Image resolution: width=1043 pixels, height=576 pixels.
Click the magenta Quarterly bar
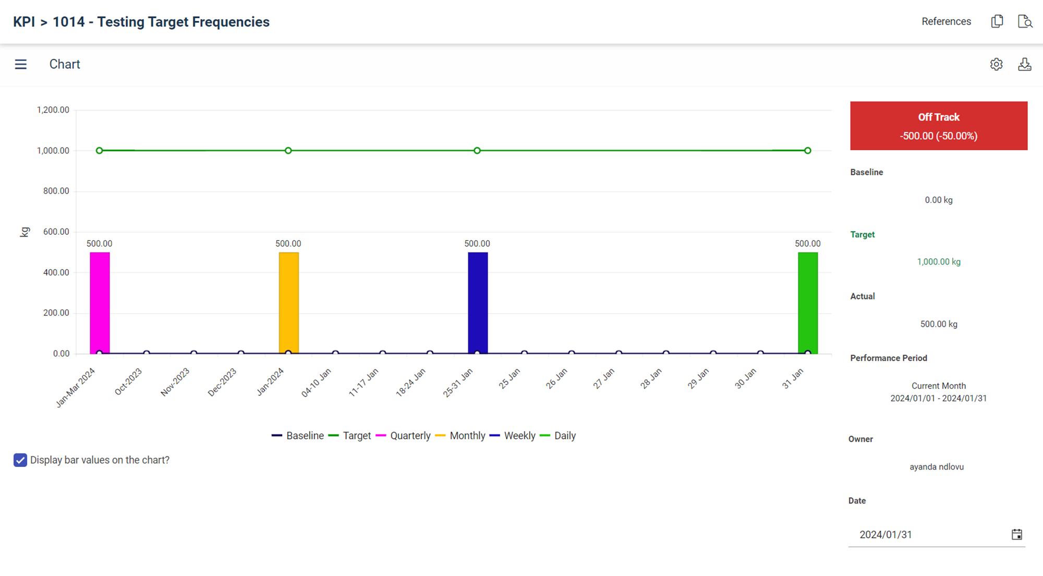[100, 303]
